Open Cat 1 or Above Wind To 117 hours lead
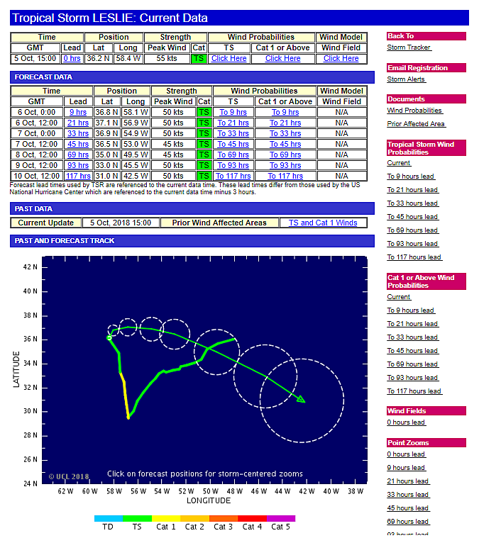Viewport: 479px width, 538px height. 414,391
